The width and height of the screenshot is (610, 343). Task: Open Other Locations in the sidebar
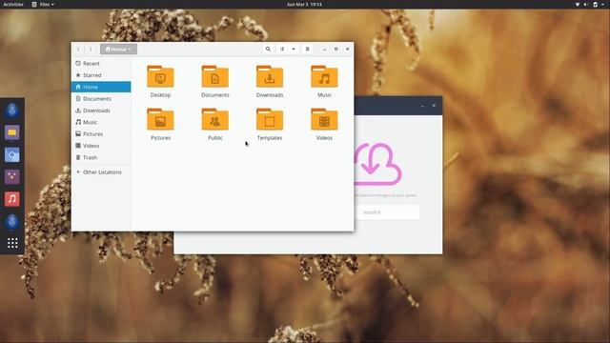click(x=101, y=171)
